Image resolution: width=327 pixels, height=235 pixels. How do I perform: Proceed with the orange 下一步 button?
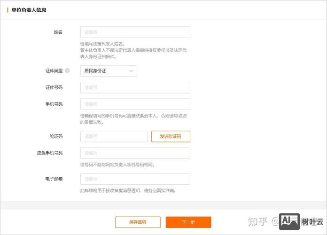pos(188,222)
